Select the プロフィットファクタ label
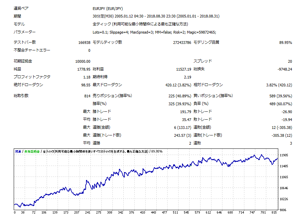This screenshot has height=217, width=304. point(32,77)
